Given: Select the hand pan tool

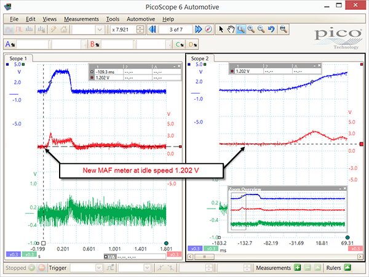Looking at the screenshot, I should pyautogui.click(x=231, y=30).
